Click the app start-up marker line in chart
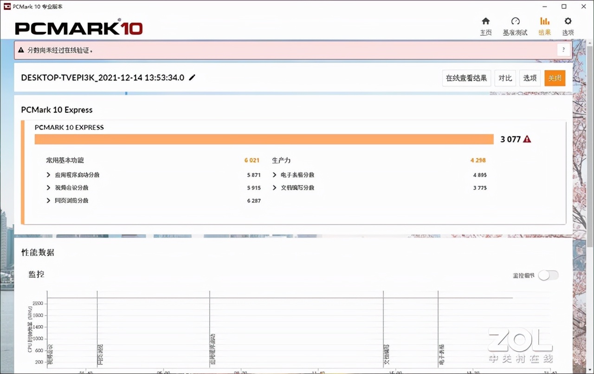This screenshot has height=374, width=594. pyautogui.click(x=210, y=329)
